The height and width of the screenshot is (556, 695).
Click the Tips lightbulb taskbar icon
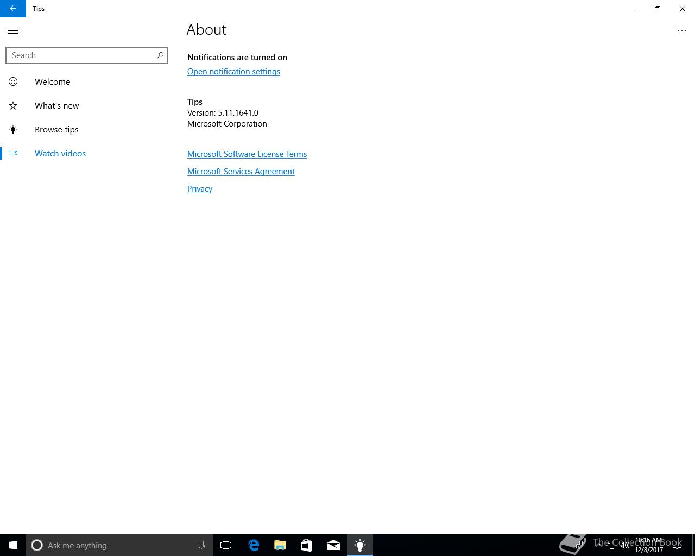tap(360, 545)
